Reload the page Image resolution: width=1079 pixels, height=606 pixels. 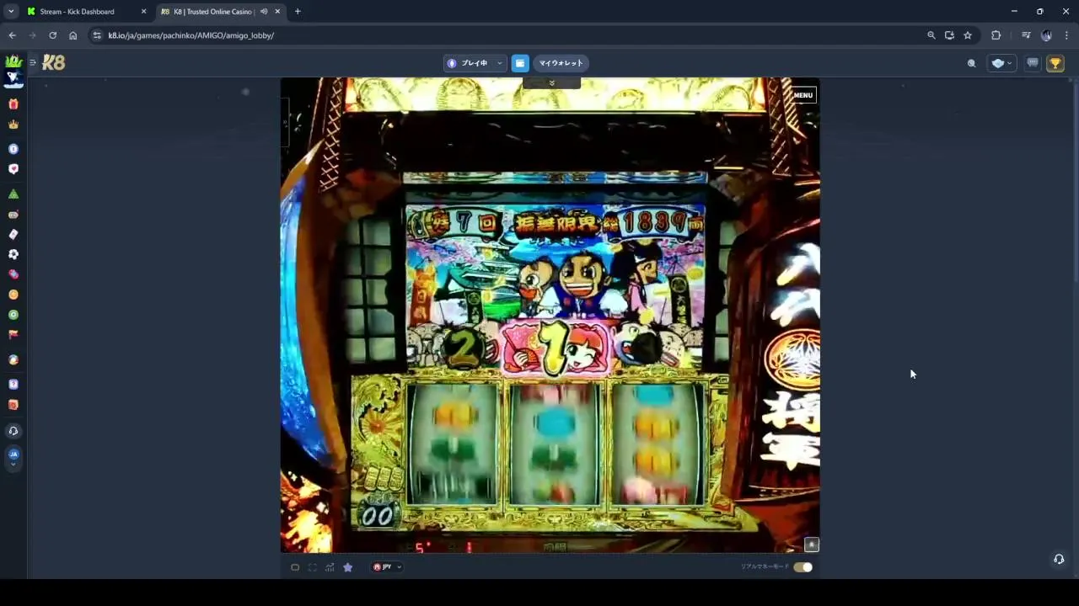[x=52, y=35]
